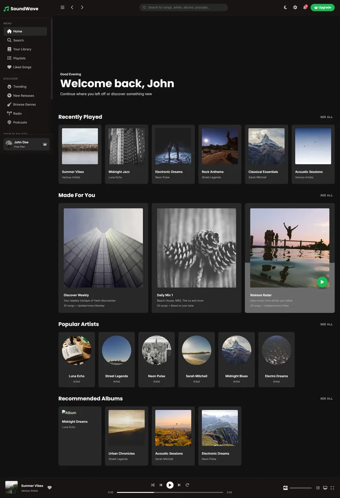Like the Summer Vibes track with the heart
Screen dimensions: 340x498
pyautogui.click(x=50, y=488)
